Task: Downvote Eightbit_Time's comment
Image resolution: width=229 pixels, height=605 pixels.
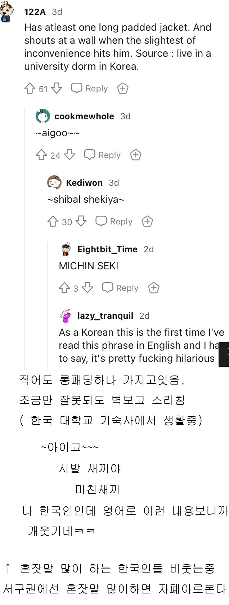Action: pyautogui.click(x=87, y=288)
